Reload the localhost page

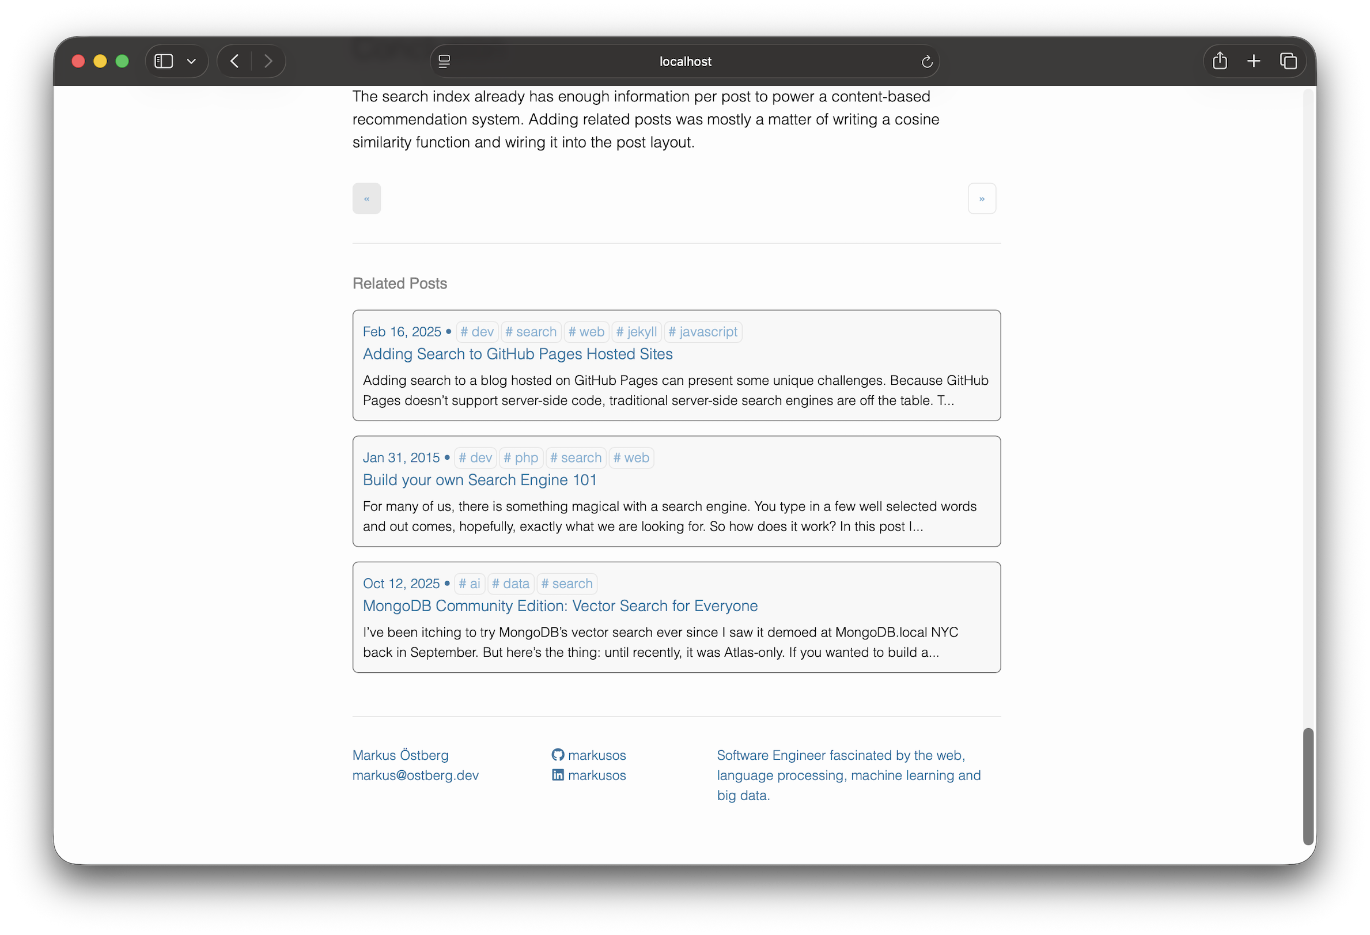pyautogui.click(x=926, y=60)
